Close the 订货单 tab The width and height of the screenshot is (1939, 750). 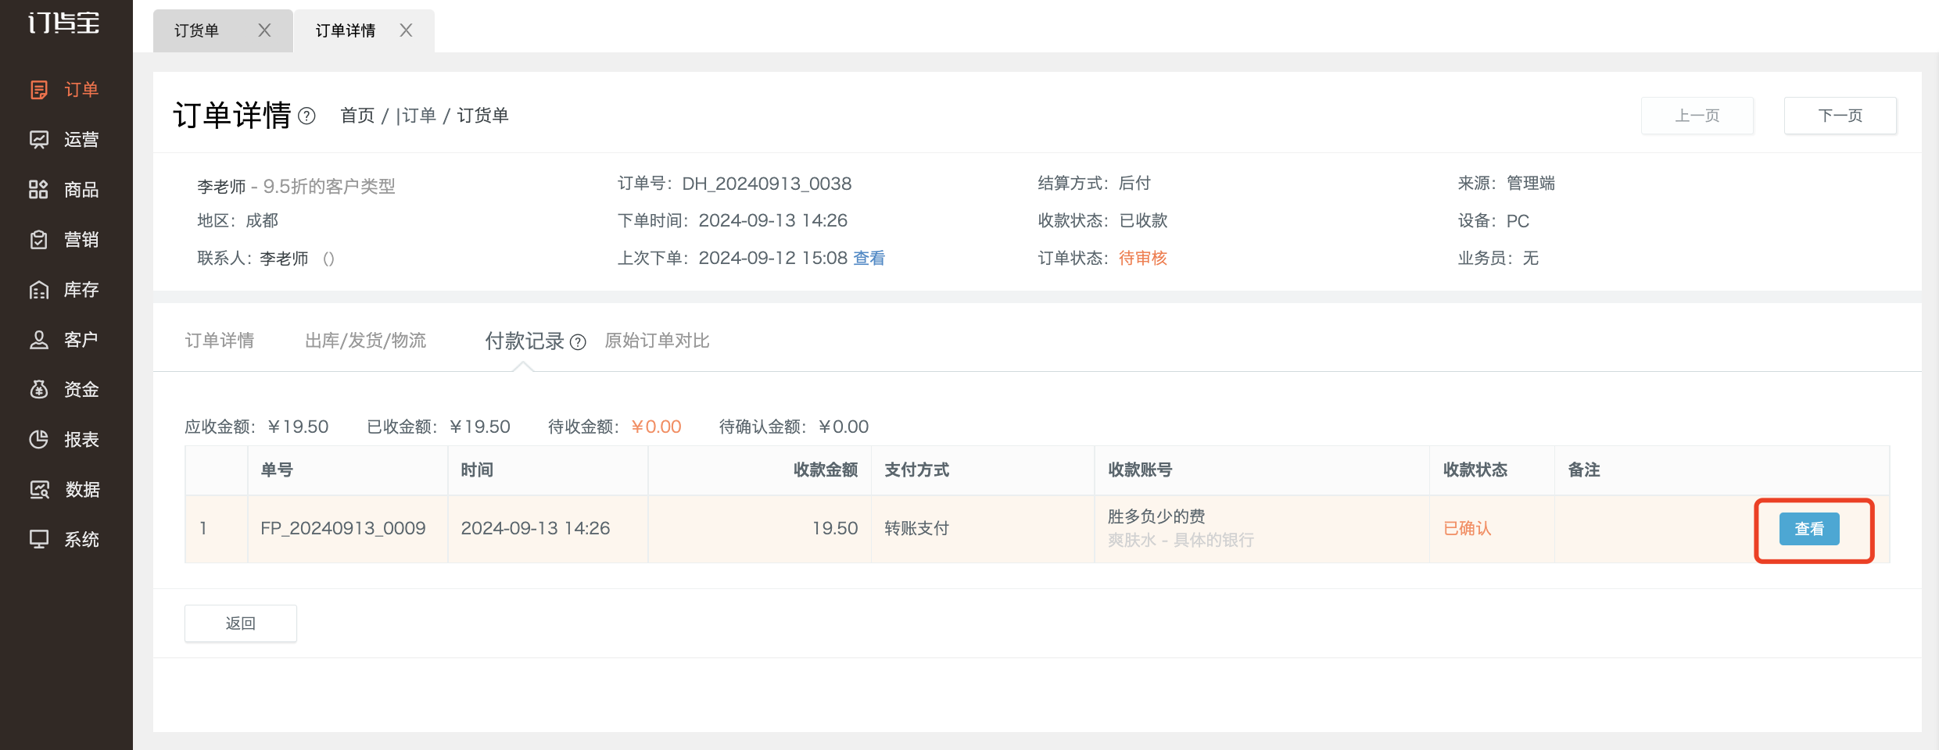coord(264,30)
